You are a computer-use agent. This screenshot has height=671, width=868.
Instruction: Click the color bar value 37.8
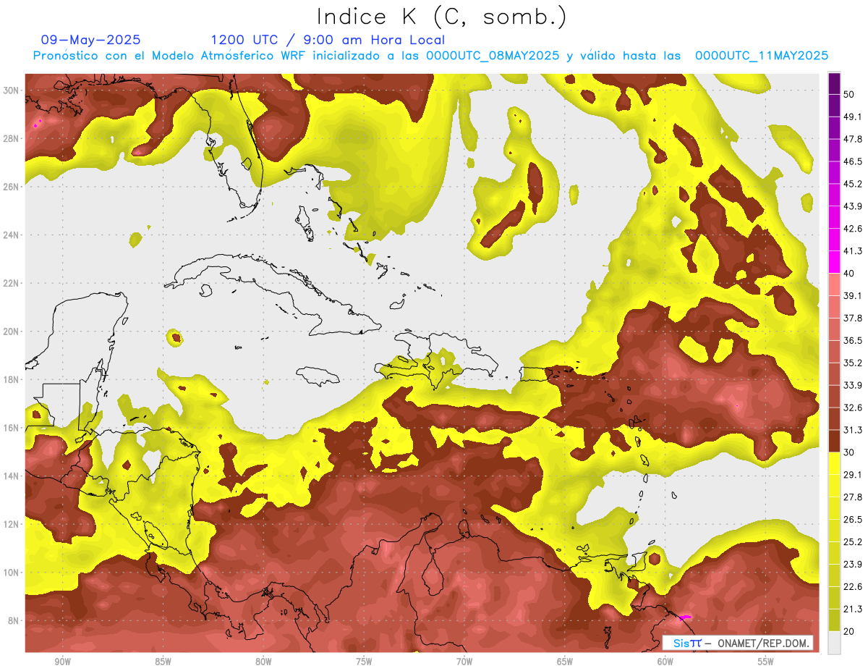pyautogui.click(x=854, y=318)
